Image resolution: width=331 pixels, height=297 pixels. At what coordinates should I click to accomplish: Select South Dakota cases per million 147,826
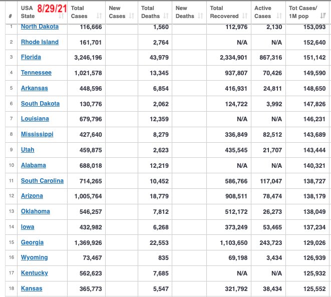(x=314, y=104)
